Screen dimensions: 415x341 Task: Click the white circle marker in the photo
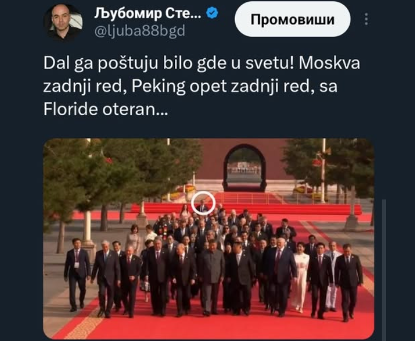[203, 203]
